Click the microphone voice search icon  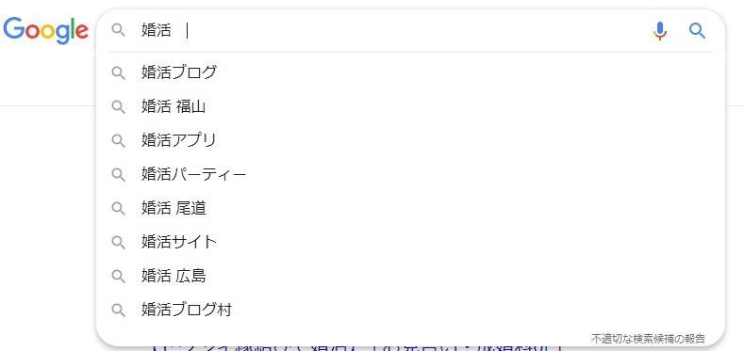660,31
